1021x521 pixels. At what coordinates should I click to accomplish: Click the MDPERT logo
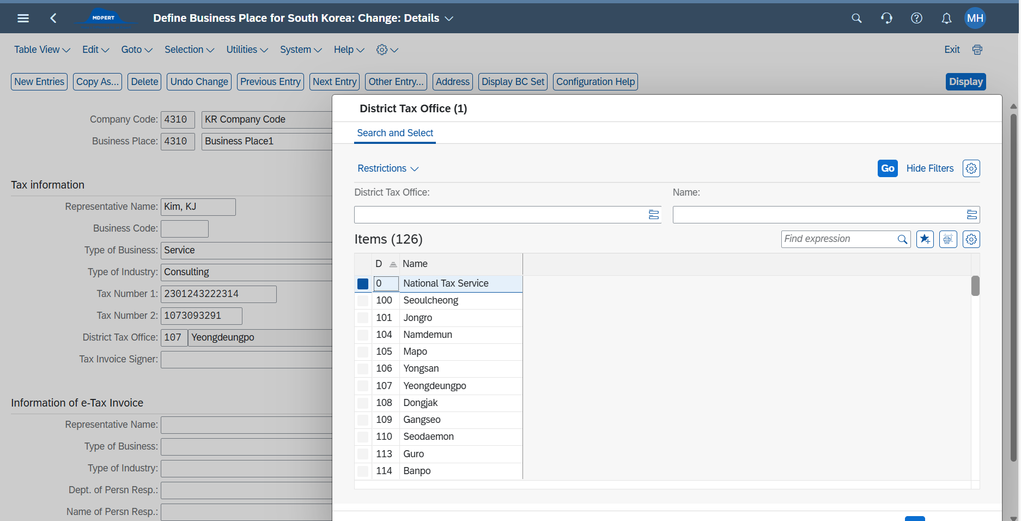coord(104,17)
